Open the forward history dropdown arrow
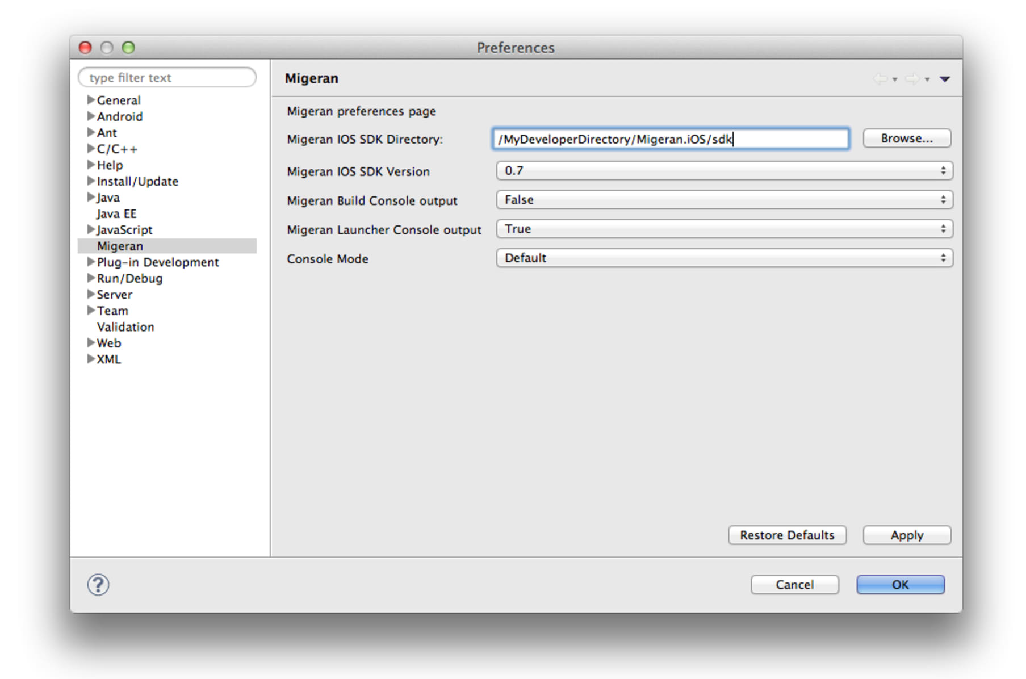 pos(927,79)
